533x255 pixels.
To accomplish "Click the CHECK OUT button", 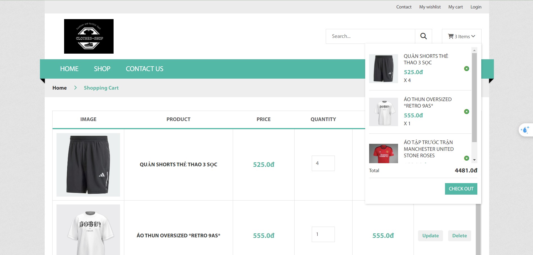I will pos(461,189).
